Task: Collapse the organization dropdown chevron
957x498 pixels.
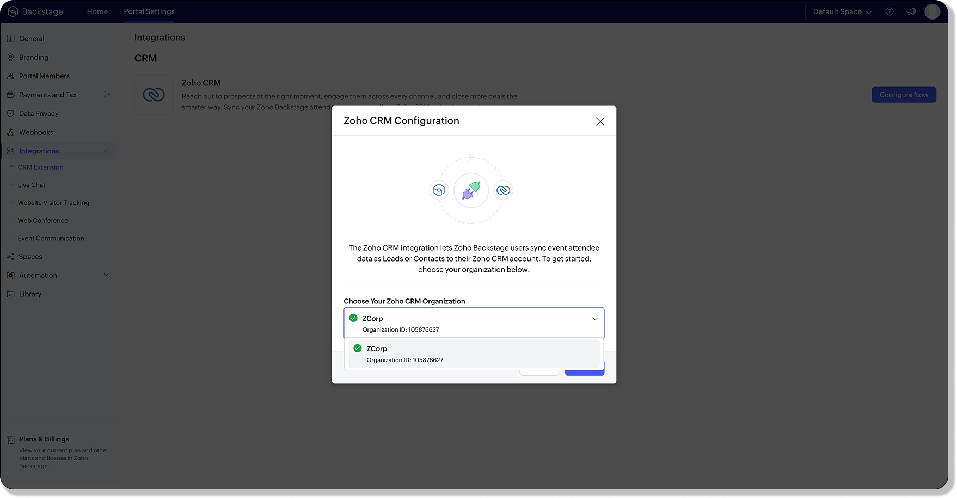Action: [595, 319]
